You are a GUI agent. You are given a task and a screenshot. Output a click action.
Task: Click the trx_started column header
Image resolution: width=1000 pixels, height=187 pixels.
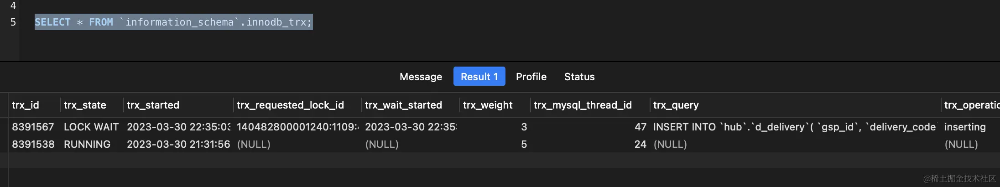pyautogui.click(x=153, y=105)
